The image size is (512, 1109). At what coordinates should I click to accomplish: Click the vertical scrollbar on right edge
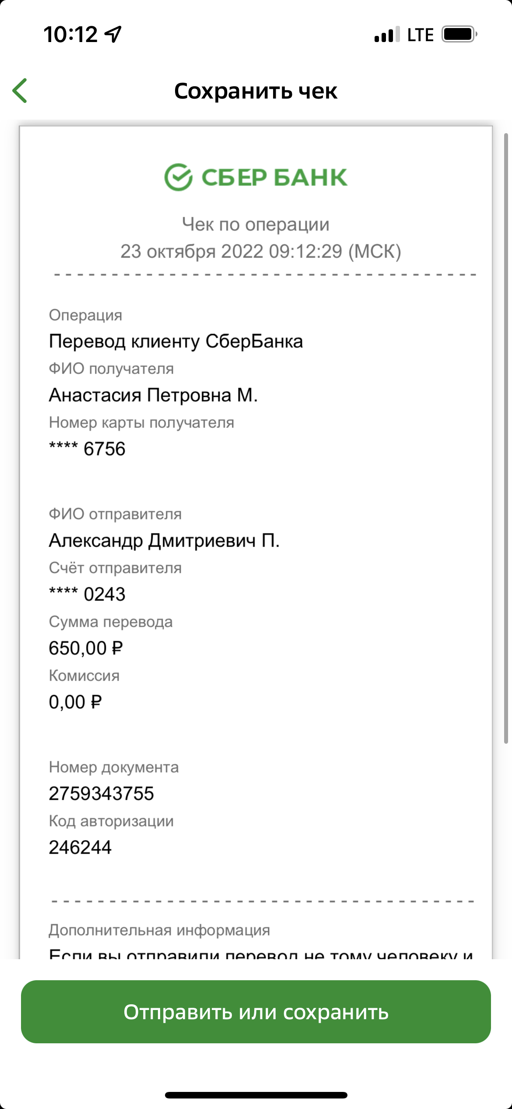click(x=506, y=438)
